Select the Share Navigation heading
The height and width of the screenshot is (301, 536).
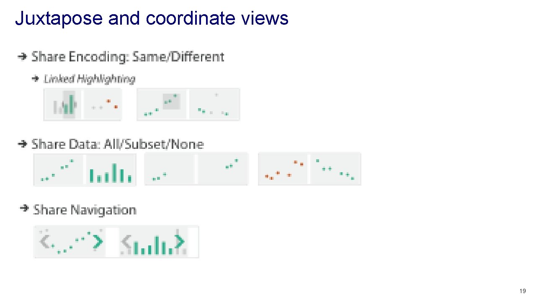[x=85, y=209]
